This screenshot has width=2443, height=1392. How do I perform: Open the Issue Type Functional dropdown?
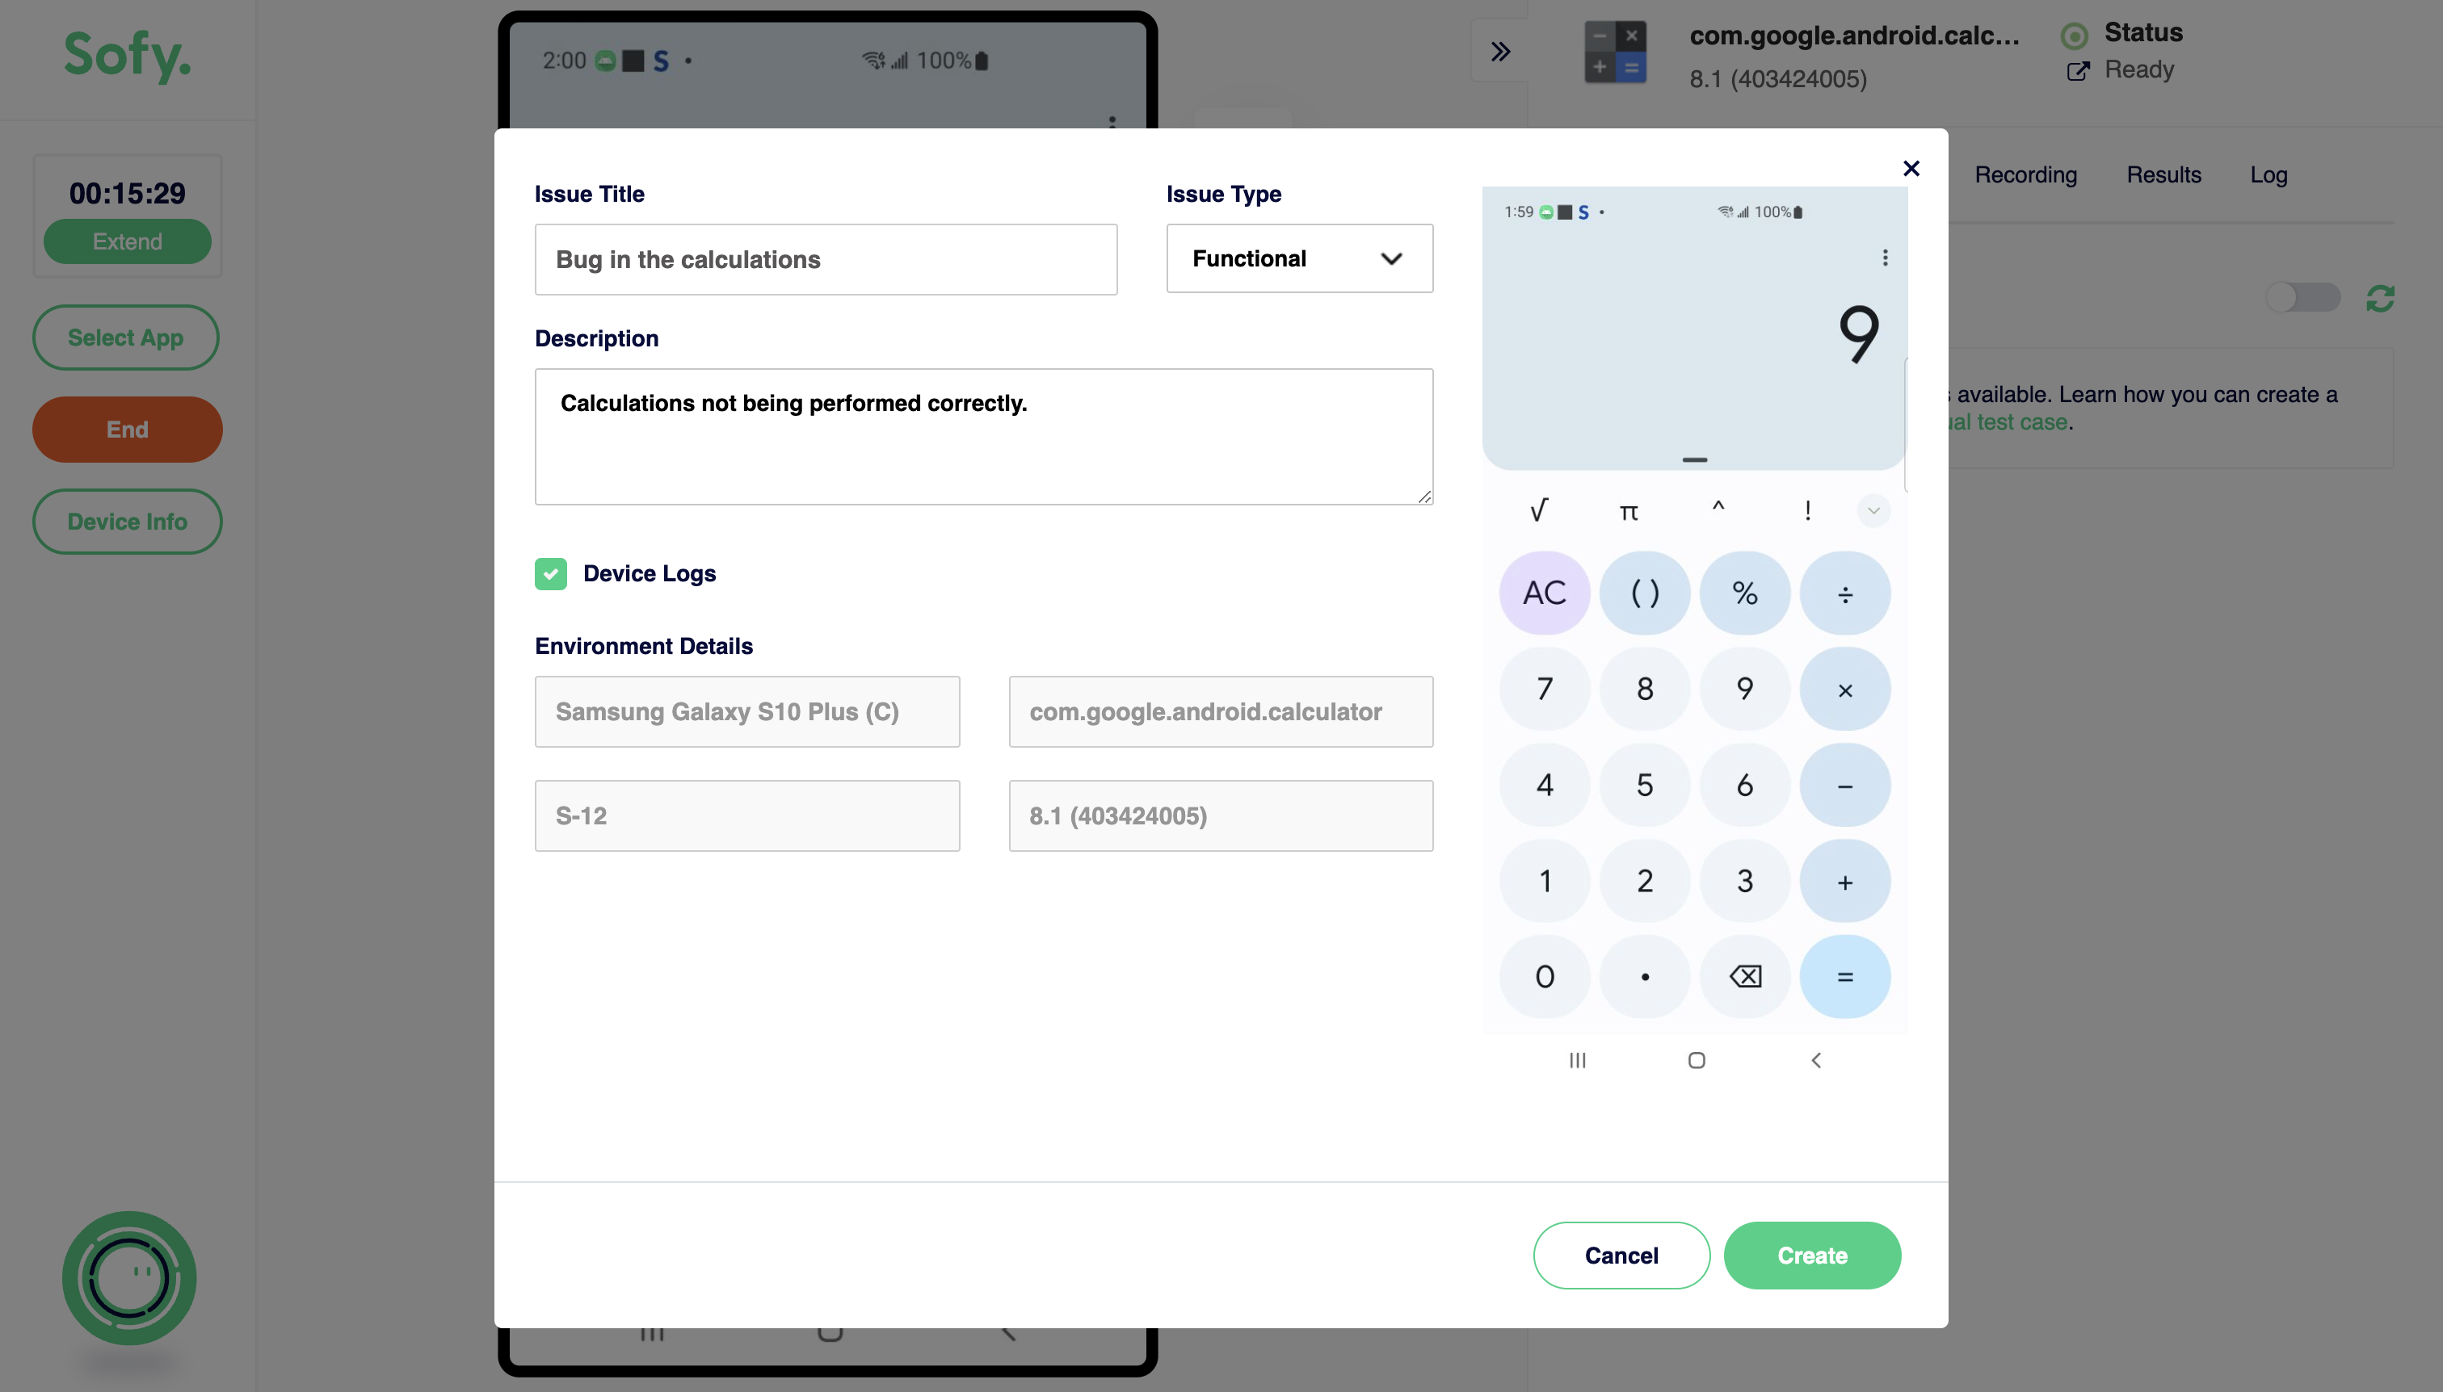point(1299,259)
